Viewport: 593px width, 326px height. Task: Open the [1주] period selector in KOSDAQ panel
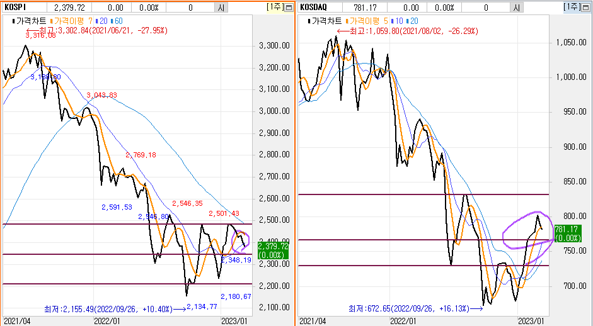point(572,7)
